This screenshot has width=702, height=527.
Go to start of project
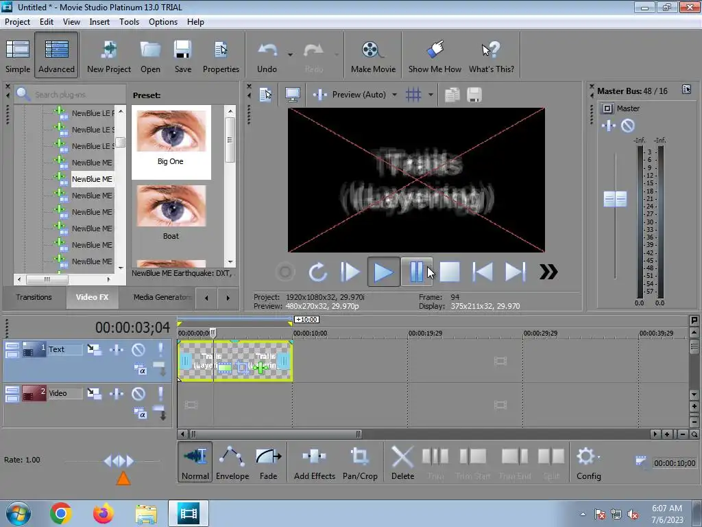483,272
